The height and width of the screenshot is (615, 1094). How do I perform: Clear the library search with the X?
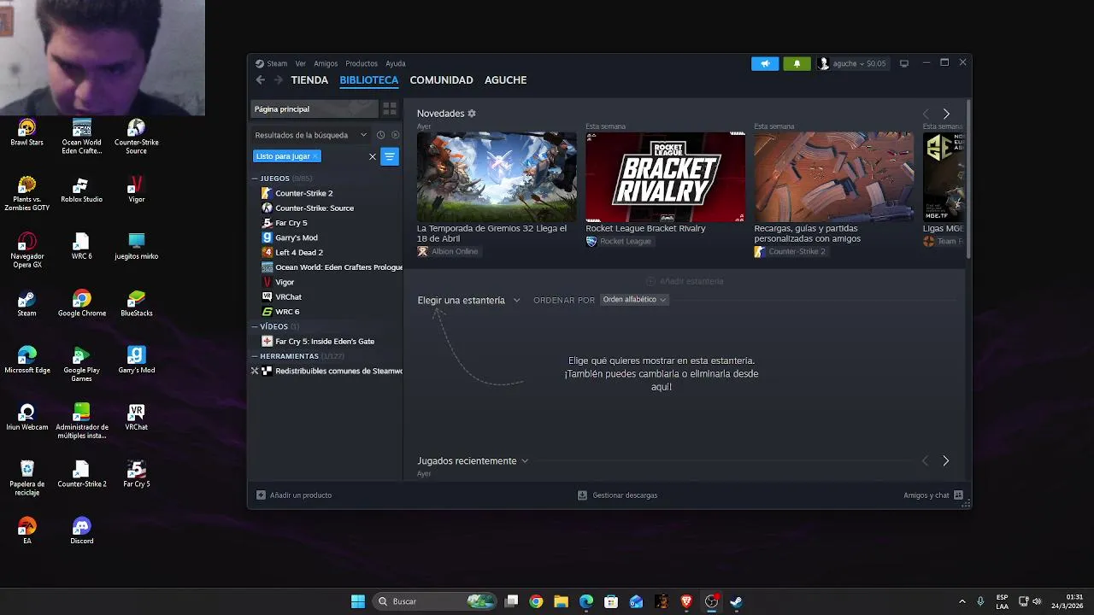(372, 156)
